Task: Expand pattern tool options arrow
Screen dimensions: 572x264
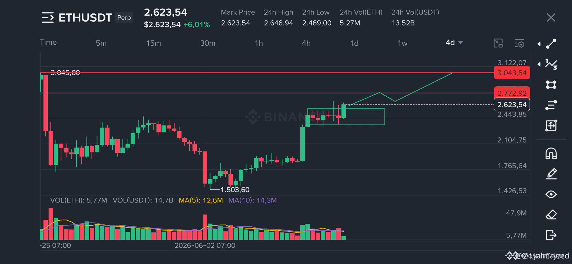Action: pyautogui.click(x=539, y=64)
